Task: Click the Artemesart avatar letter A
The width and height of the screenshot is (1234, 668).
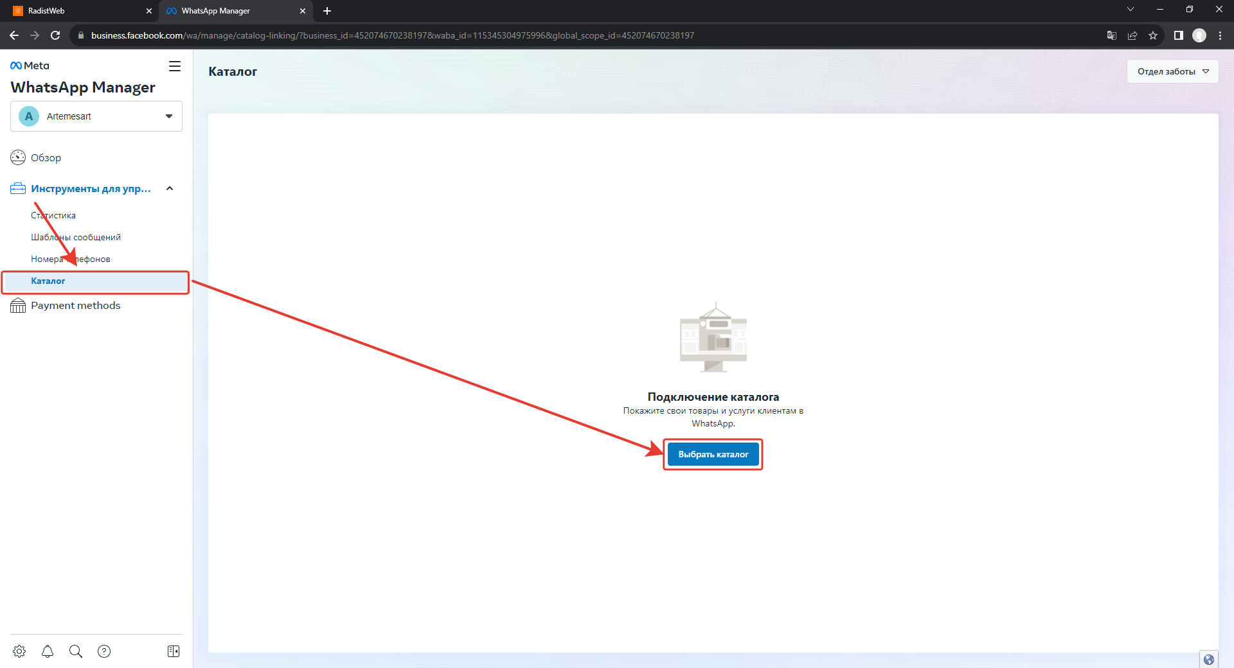Action: click(x=29, y=116)
